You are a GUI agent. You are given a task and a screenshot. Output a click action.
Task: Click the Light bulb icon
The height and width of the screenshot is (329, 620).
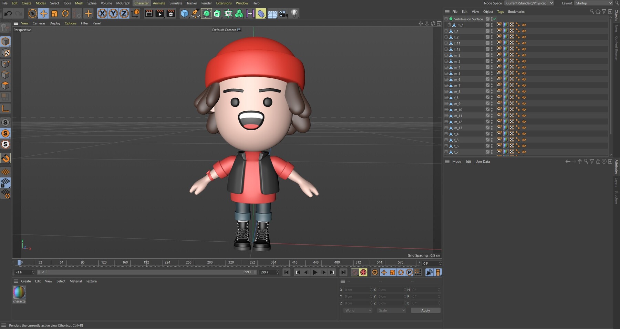coord(294,13)
